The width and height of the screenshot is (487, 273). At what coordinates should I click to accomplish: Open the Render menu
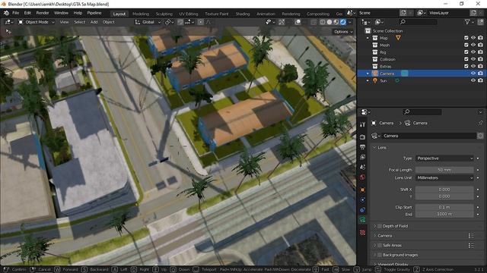click(43, 13)
